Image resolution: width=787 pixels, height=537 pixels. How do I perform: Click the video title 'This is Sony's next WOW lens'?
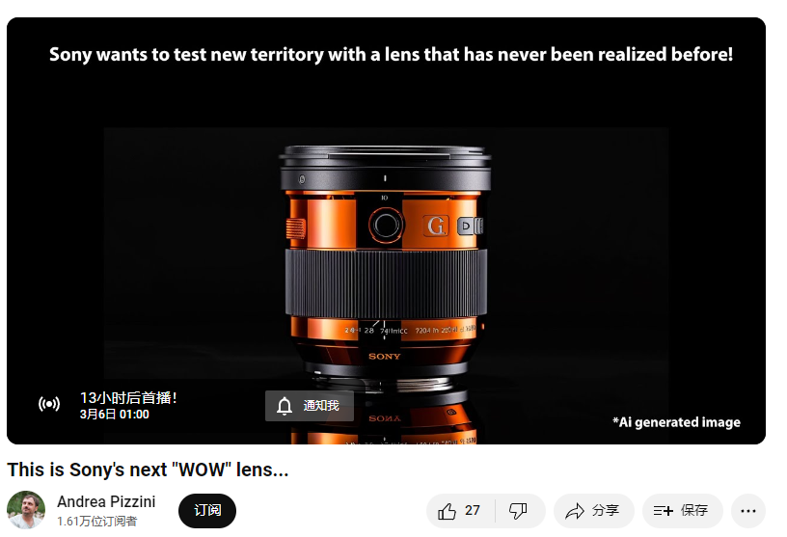[148, 470]
